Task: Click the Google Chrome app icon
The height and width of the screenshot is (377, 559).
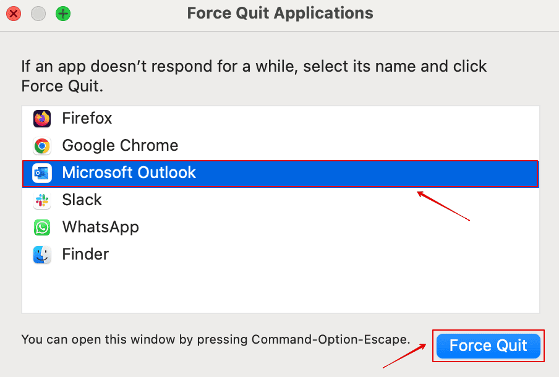Action: click(x=42, y=146)
